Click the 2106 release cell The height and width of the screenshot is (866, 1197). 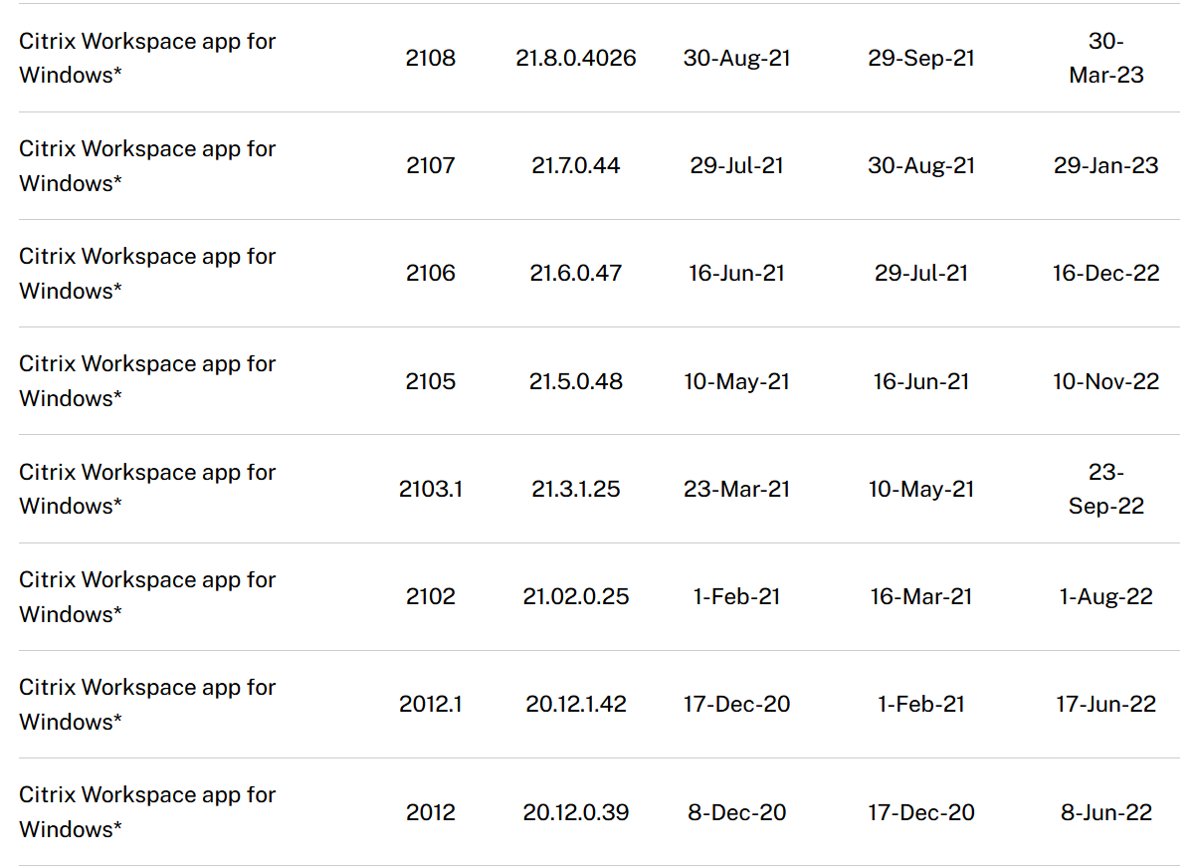click(x=431, y=273)
